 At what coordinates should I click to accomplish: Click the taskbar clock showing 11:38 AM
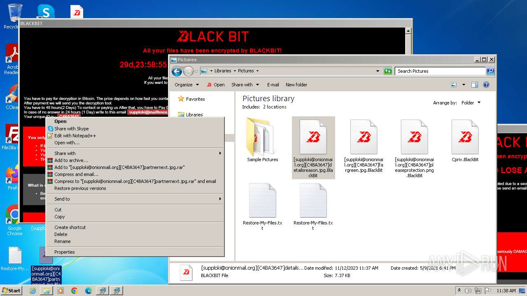click(x=506, y=291)
